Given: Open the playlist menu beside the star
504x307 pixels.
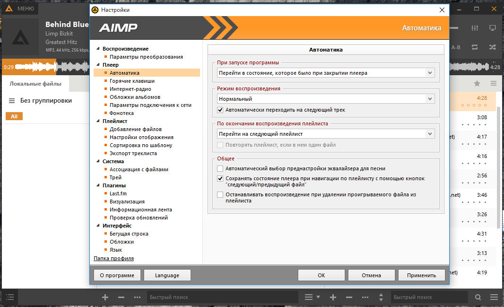Looking at the screenshot, I should pyautogui.click(x=494, y=84).
